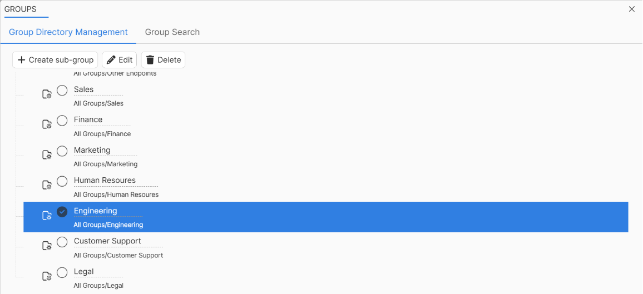
Task: Click the Human Resoures group name
Action: click(x=105, y=180)
